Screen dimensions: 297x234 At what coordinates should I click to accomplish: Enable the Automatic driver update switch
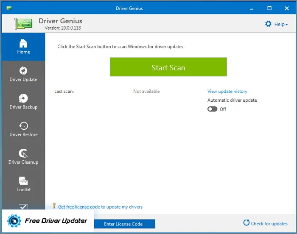(212, 109)
